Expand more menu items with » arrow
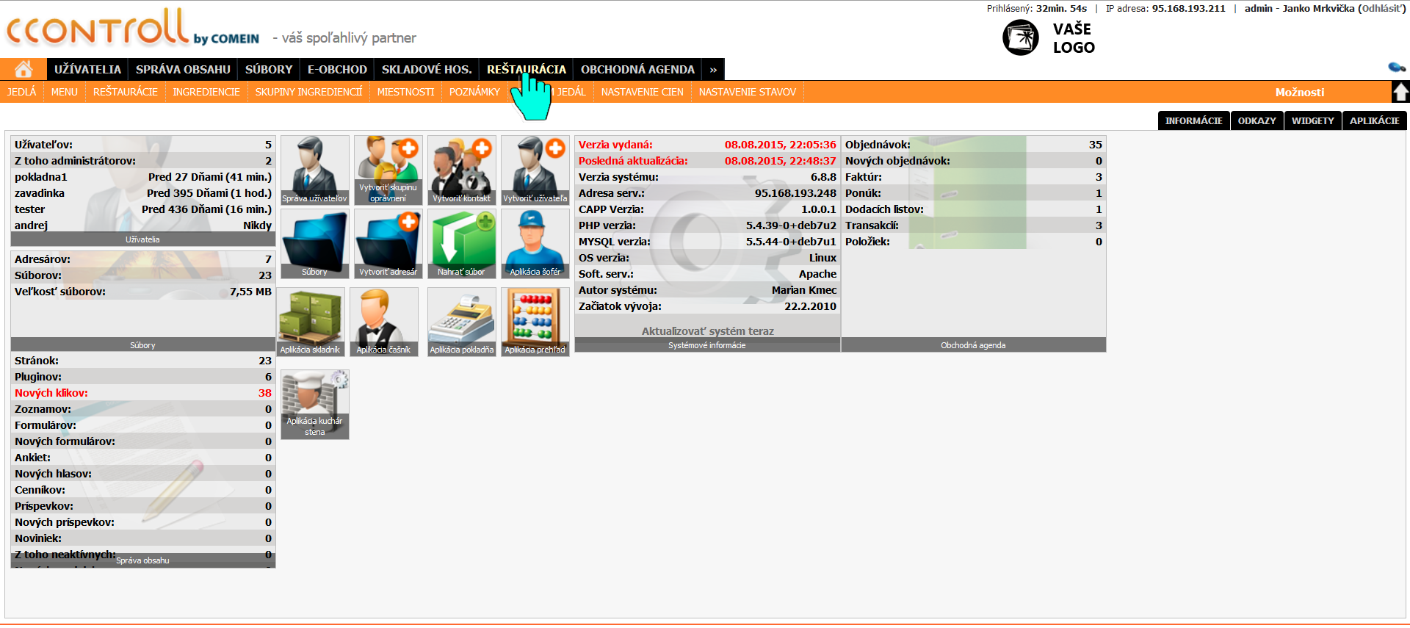1410x628 pixels. pyautogui.click(x=713, y=69)
